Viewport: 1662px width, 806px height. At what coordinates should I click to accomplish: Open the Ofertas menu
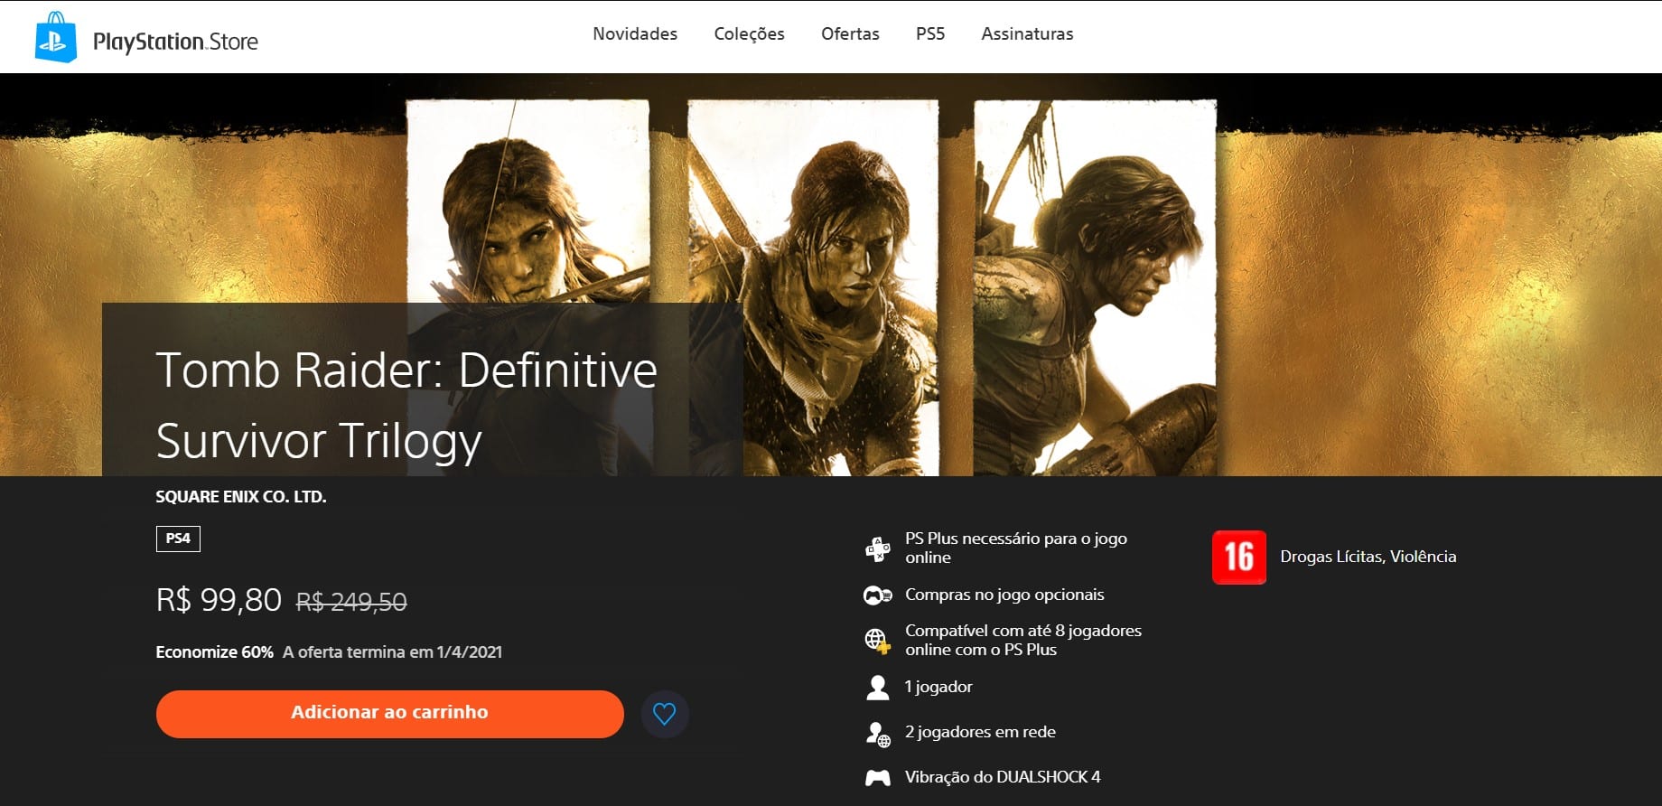click(x=850, y=33)
